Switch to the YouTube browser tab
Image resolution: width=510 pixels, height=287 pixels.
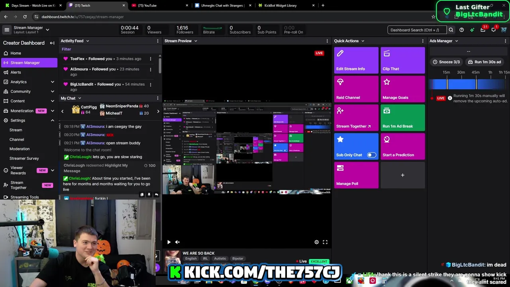(x=159, y=6)
